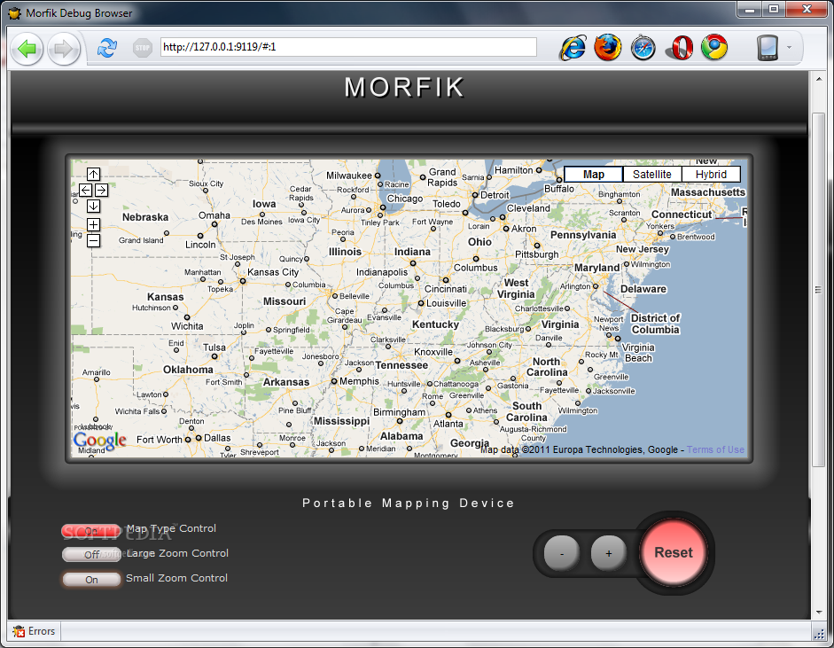Open the Terms of Use link
Image resolution: width=834 pixels, height=648 pixels.
coord(715,449)
